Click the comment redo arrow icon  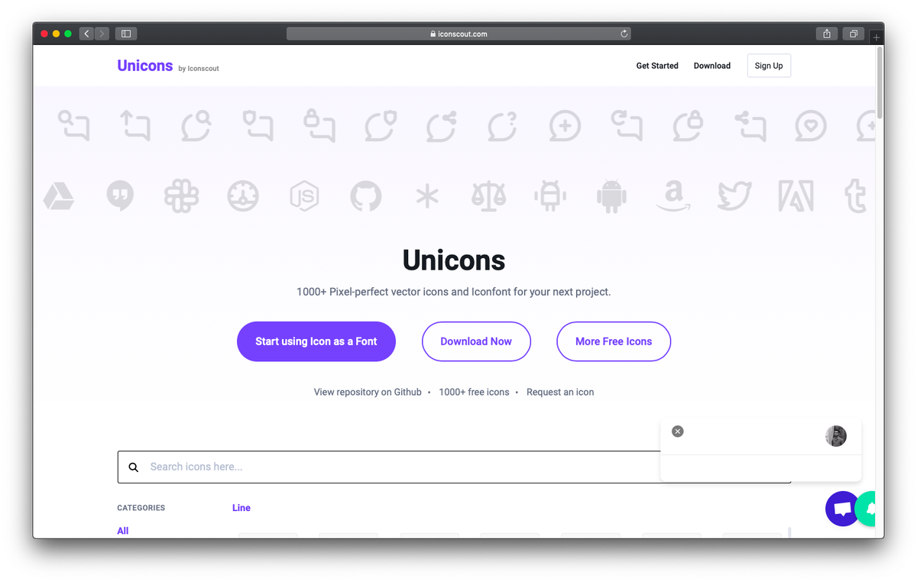pos(627,125)
